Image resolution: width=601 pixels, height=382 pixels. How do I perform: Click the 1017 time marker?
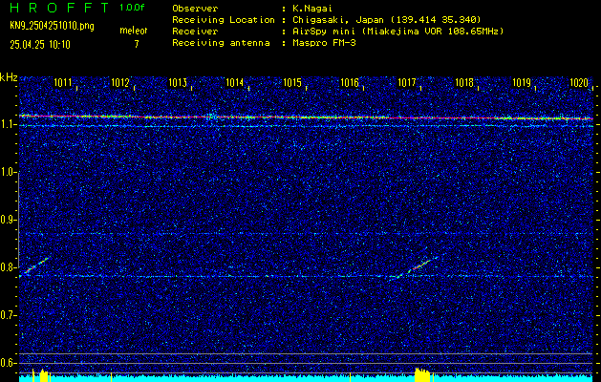pos(407,83)
